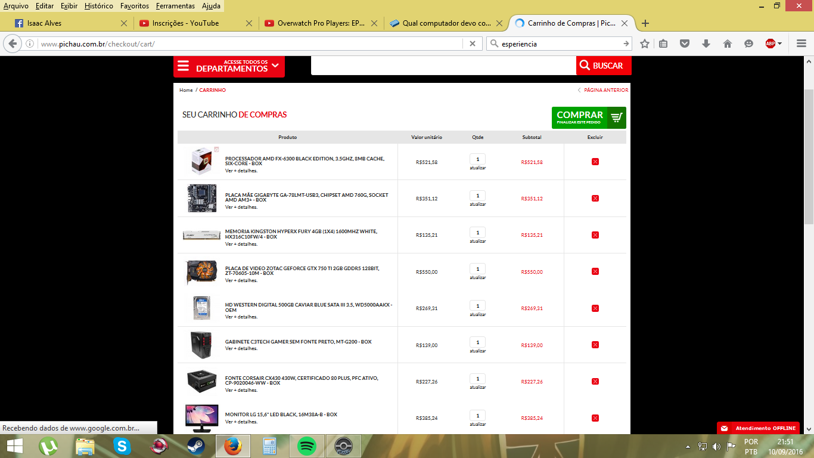Remove the Corsair CX430 fonte
The height and width of the screenshot is (458, 814).
[x=595, y=381]
